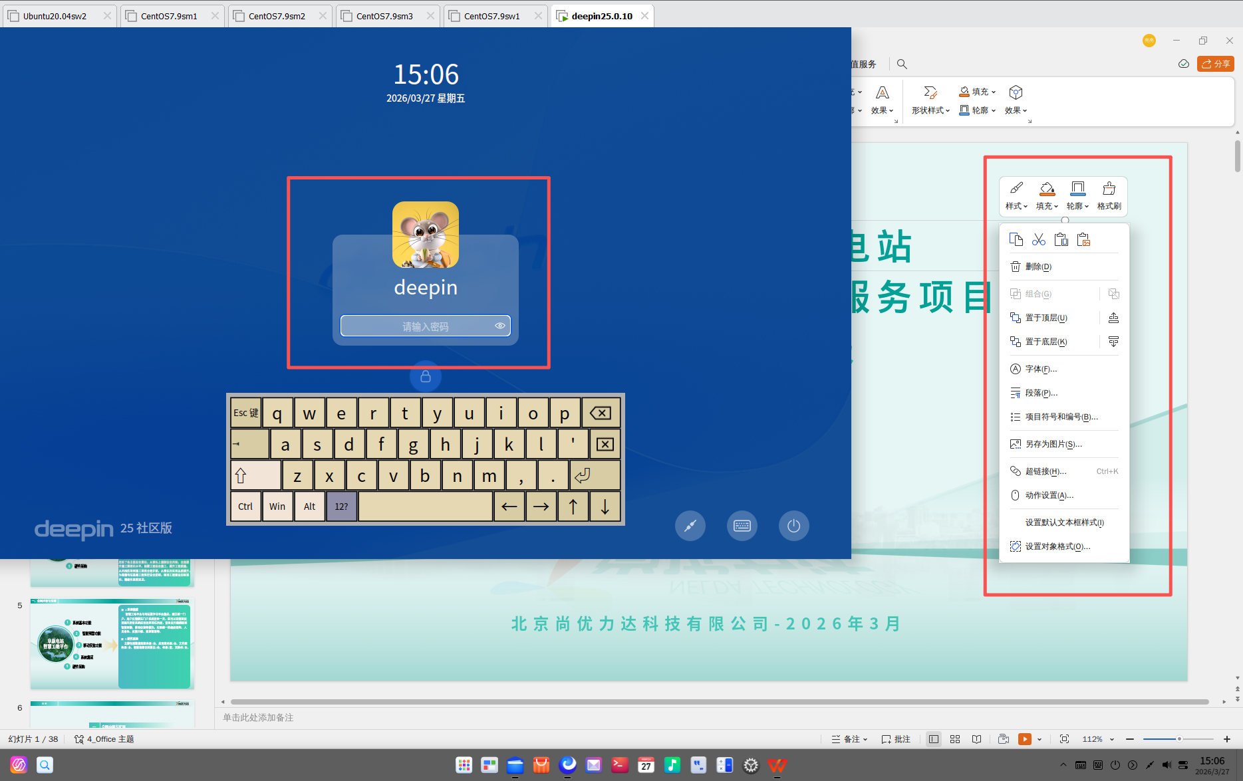
Task: Open the 112% zoom level dropdown
Action: [x=1097, y=739]
